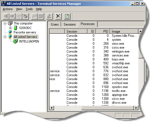Click the All Listed Servers globe icon

(10, 37)
